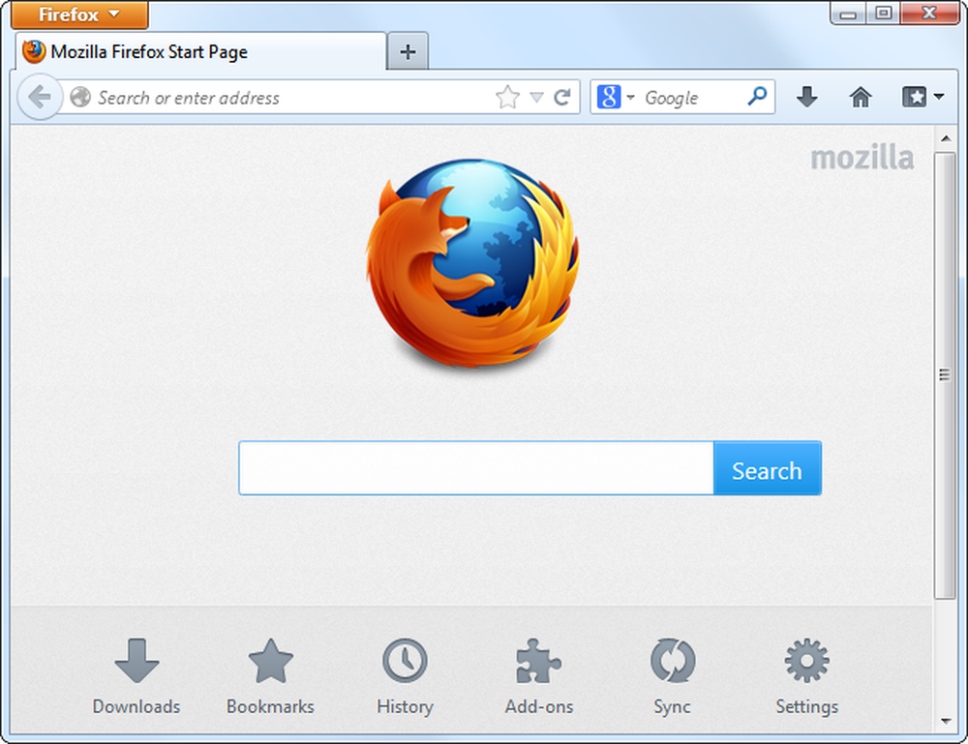Open History from start page launcher
Viewport: 968px width, 744px height.
[405, 677]
